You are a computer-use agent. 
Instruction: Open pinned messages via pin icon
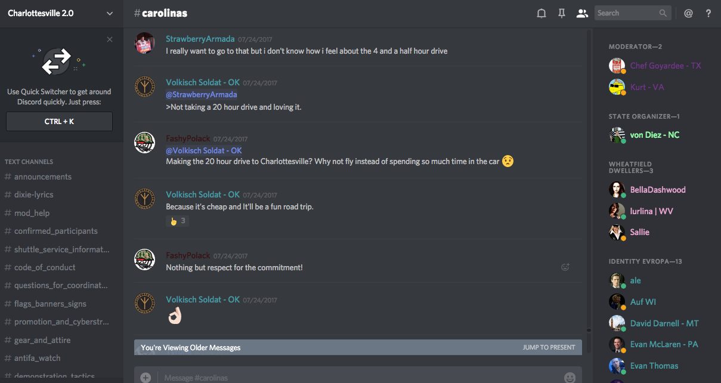click(562, 13)
